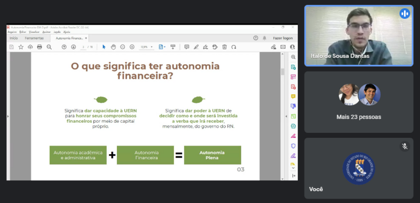Click the Fill & Sign purple pen icon

[293, 156]
